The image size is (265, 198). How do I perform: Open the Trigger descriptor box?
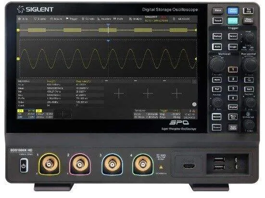pos(170,114)
